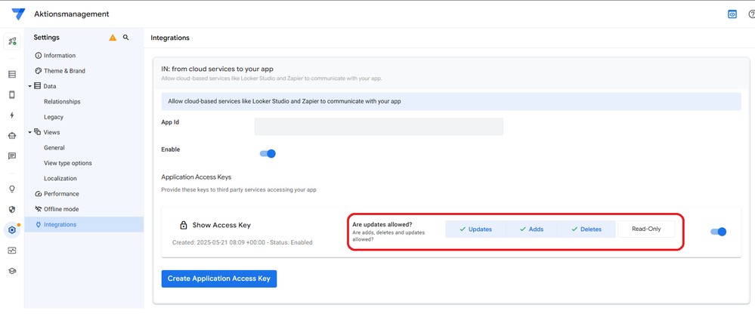Toggle the Deletes permission option
755x314 pixels.
[x=586, y=229]
